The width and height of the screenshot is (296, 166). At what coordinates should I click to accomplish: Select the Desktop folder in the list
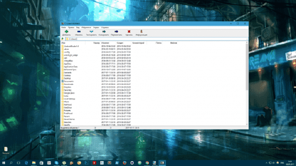click(68, 78)
